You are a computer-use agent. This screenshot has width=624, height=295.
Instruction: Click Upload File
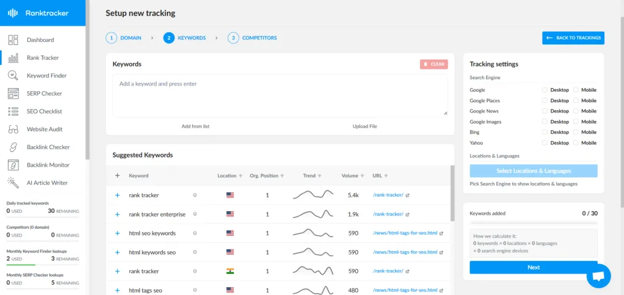pos(364,127)
